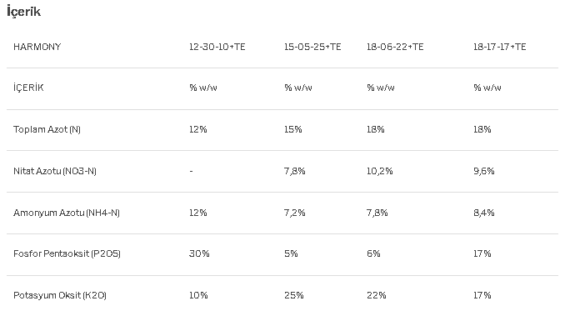565x316 pixels.
Task: Click the Toplam Azot (N) row label
Action: tap(47, 129)
